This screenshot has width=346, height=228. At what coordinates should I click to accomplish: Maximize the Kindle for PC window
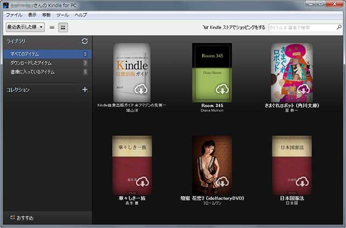click(x=321, y=4)
